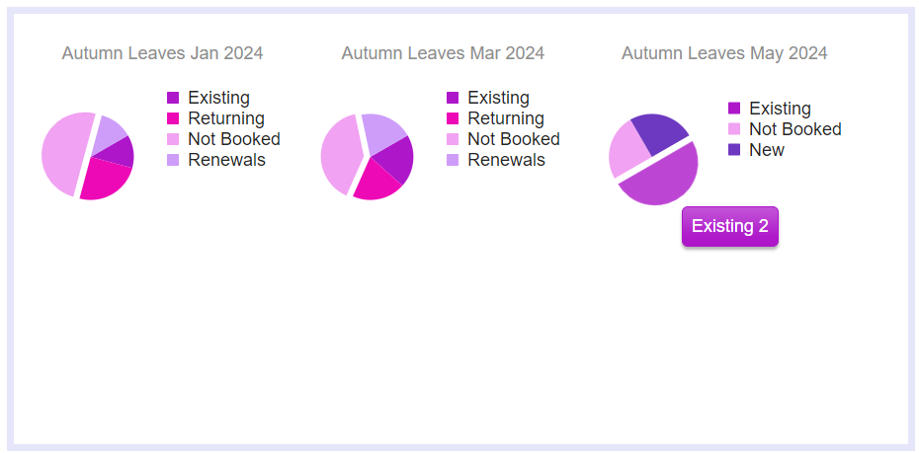919x454 pixels.
Task: Click Returning legend swatch in Mar 2024 chart
Action: (453, 118)
